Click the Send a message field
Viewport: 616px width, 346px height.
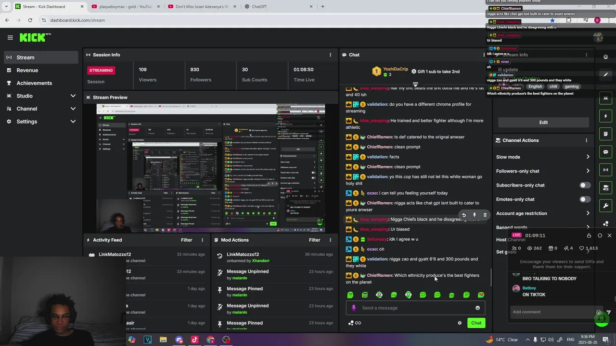click(x=415, y=308)
